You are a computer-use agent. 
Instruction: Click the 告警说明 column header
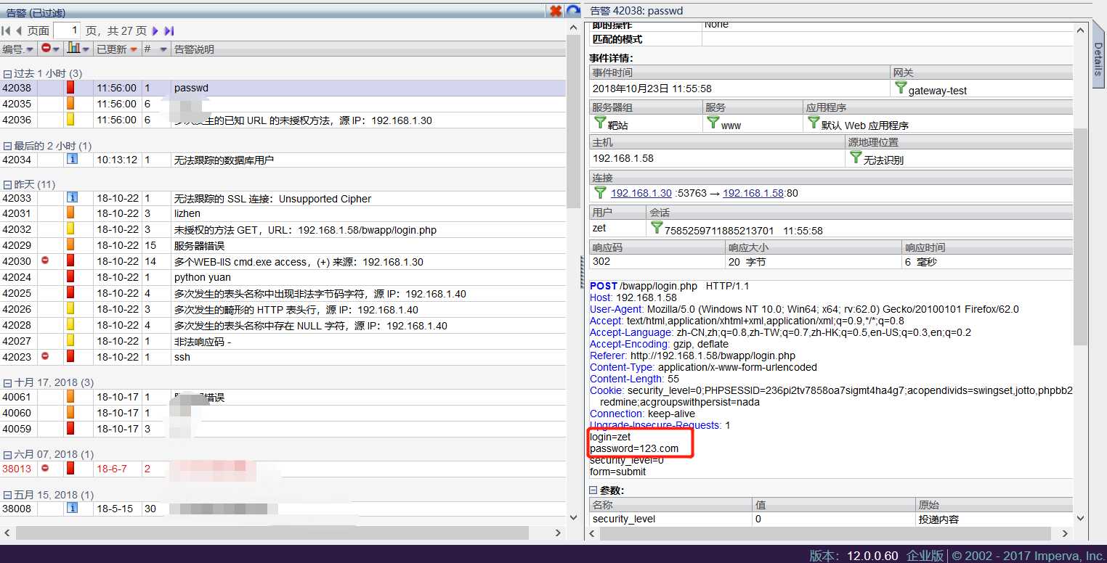point(368,49)
